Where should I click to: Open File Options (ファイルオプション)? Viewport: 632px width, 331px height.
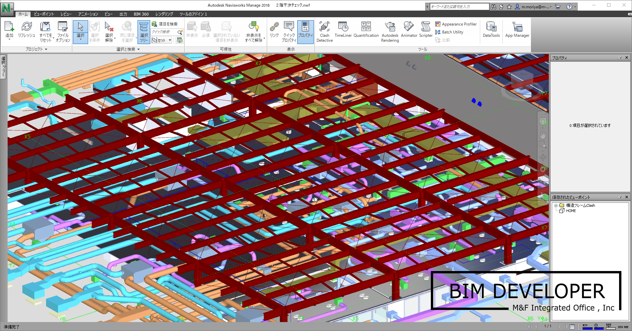(x=63, y=32)
